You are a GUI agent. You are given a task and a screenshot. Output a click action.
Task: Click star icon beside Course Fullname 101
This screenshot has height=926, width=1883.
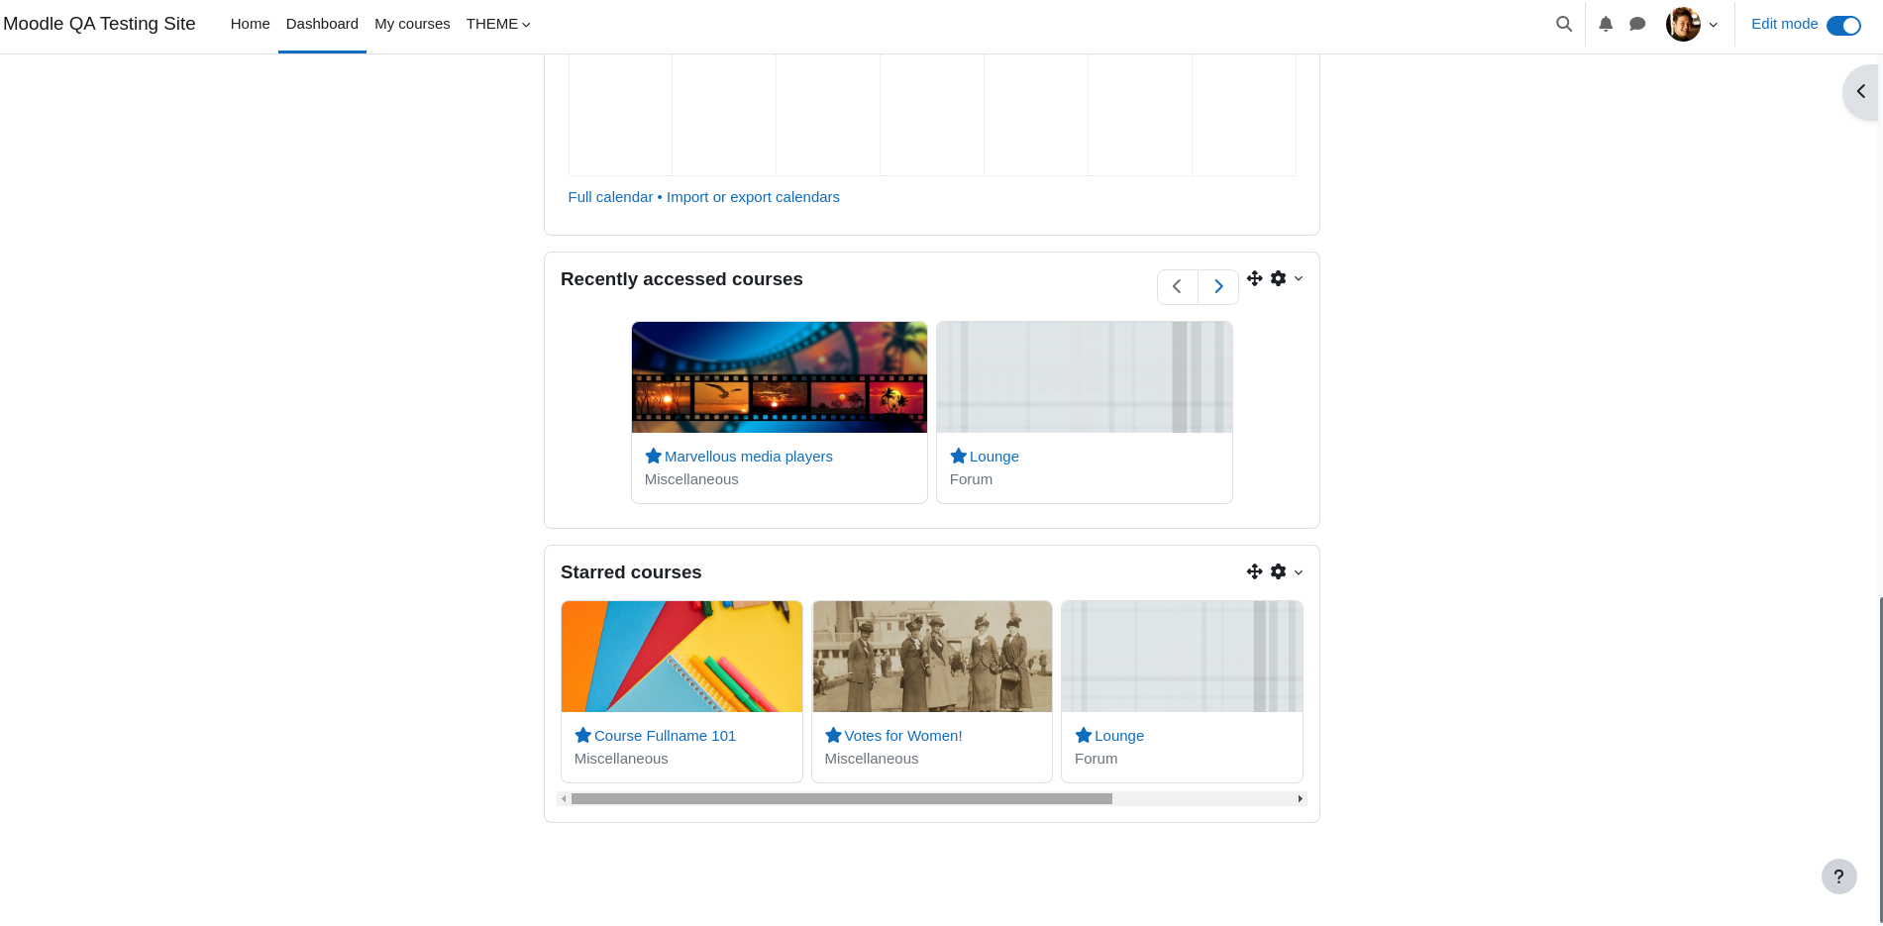click(582, 736)
